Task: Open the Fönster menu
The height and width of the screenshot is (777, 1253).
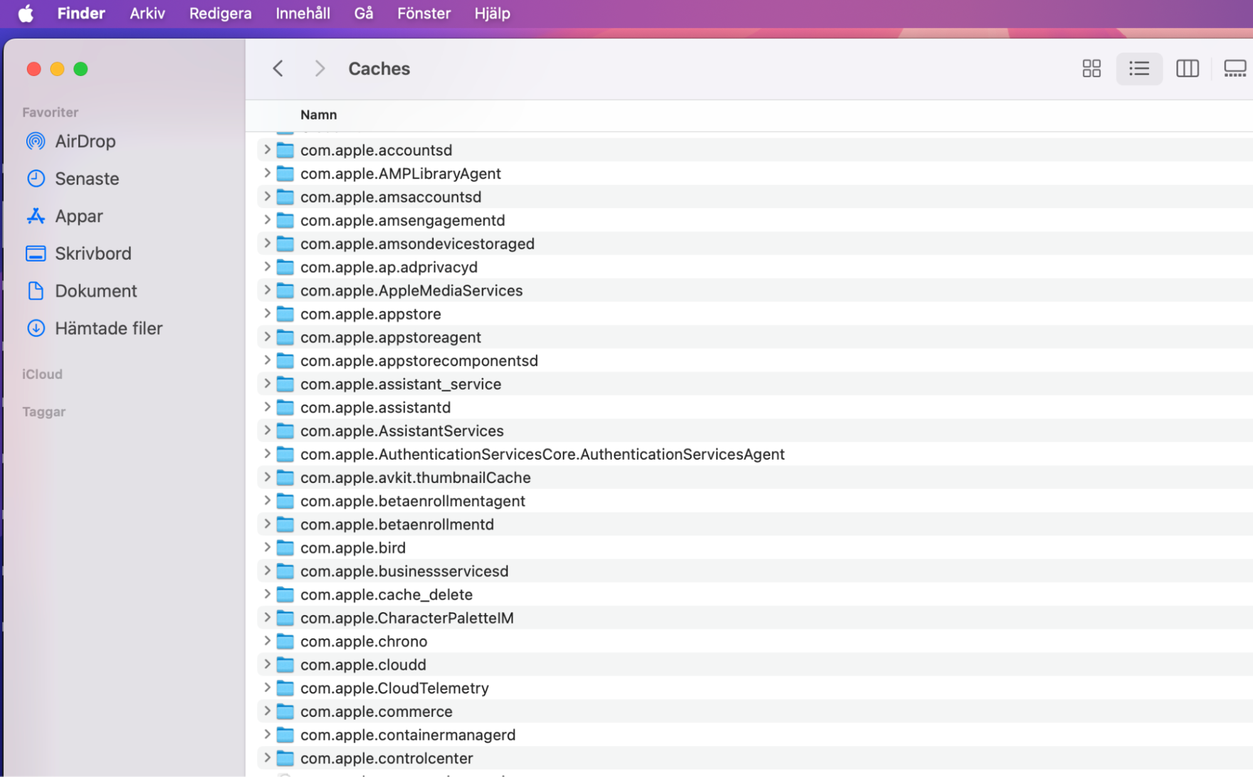Action: [424, 13]
